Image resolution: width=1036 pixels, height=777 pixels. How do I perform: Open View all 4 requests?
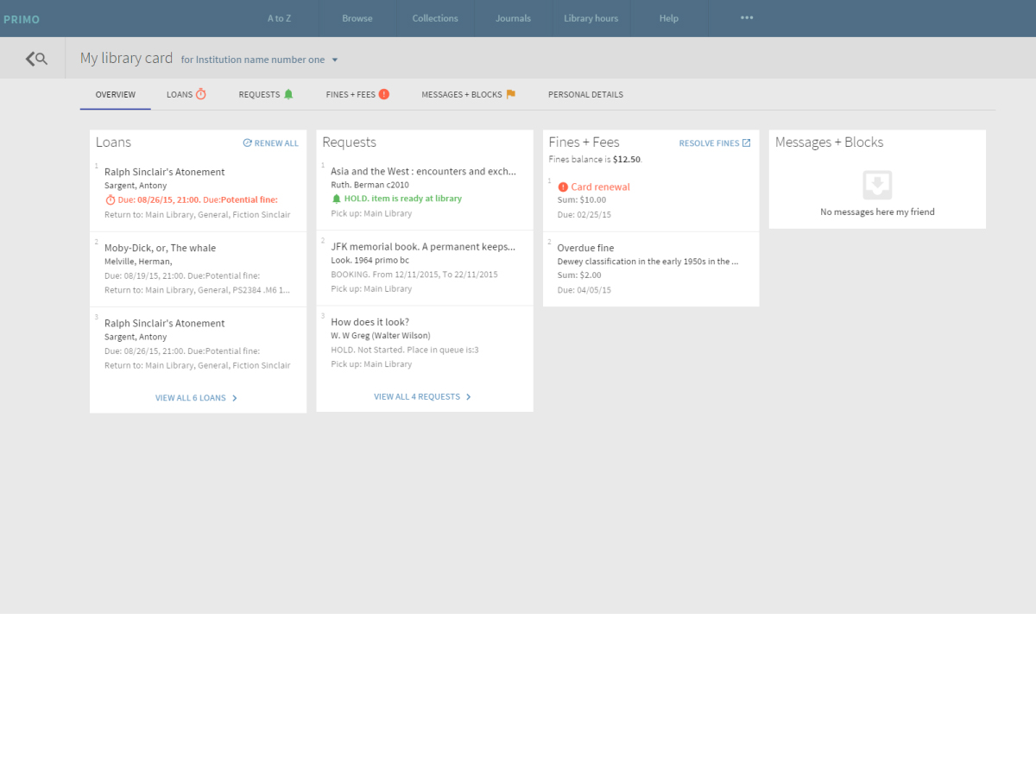tap(422, 397)
